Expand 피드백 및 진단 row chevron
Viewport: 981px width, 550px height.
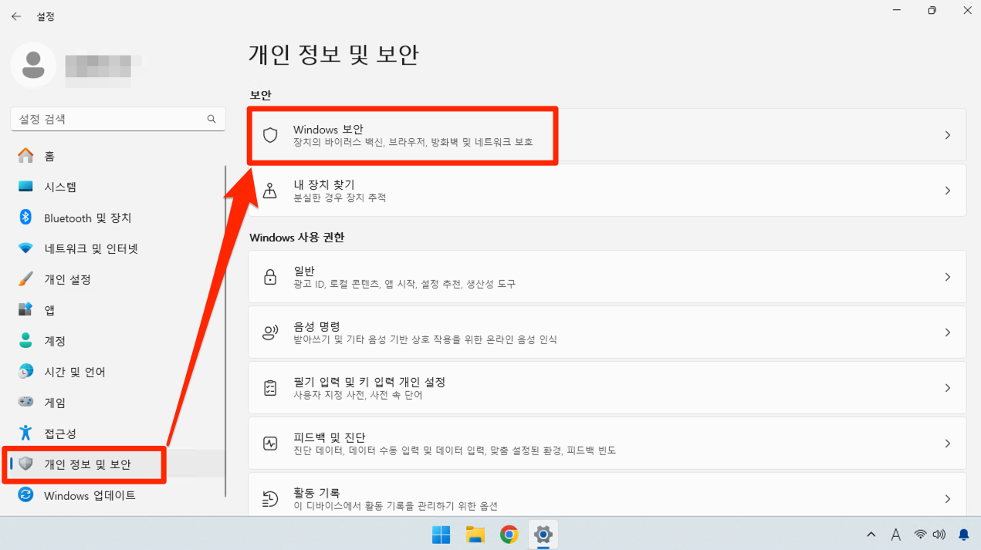click(x=948, y=444)
